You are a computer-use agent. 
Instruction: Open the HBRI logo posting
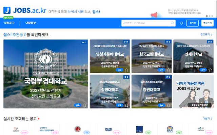(170, 129)
